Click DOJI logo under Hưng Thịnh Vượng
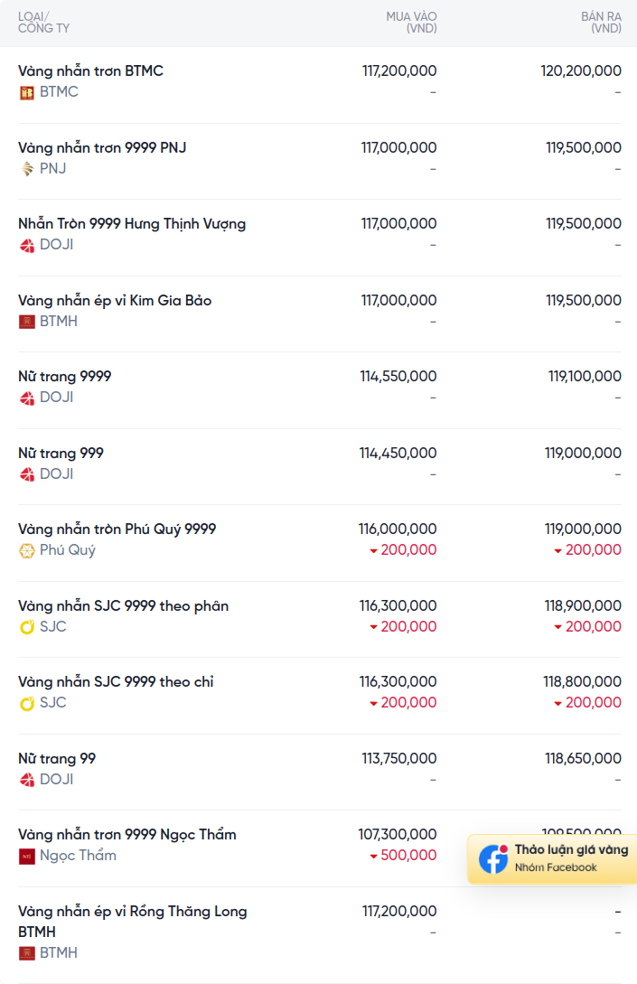Screen dimensions: 637x984 coord(26,246)
